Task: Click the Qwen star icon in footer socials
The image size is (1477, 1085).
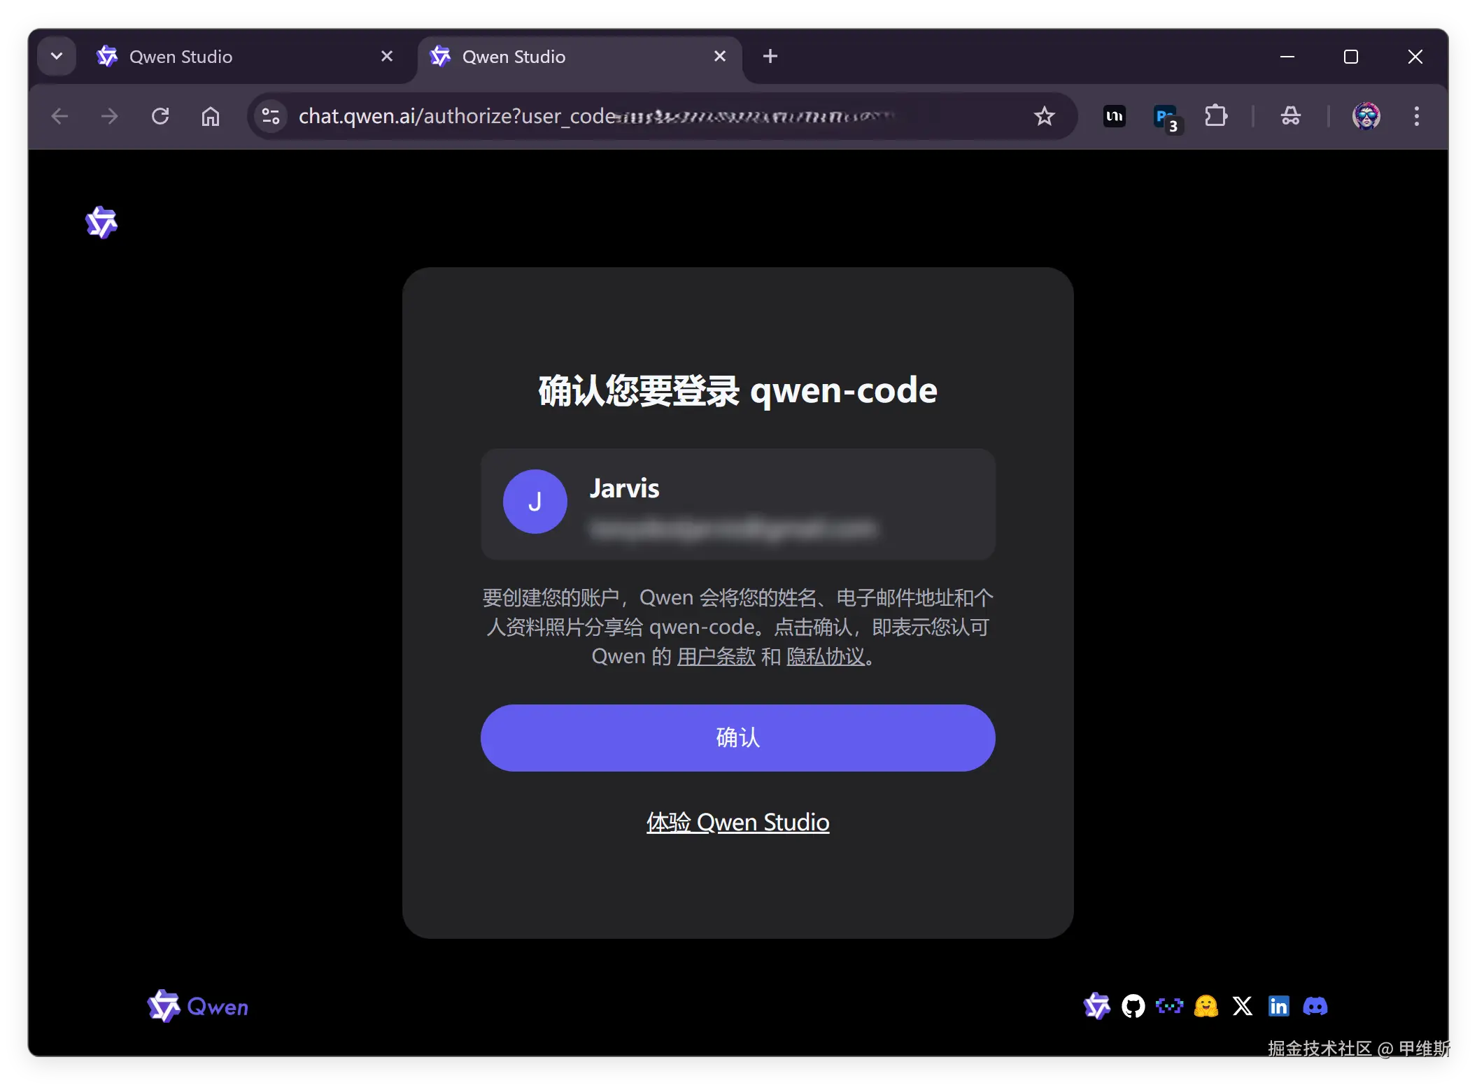Action: tap(1096, 1006)
